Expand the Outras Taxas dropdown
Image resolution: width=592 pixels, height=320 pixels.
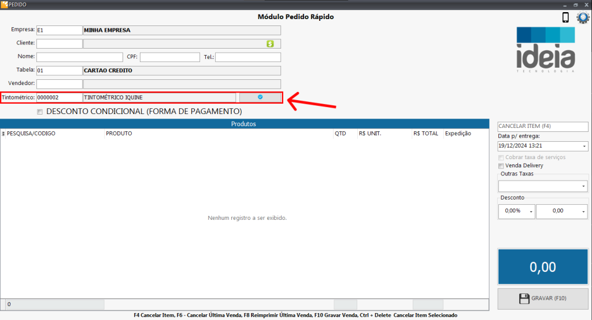(x=584, y=186)
